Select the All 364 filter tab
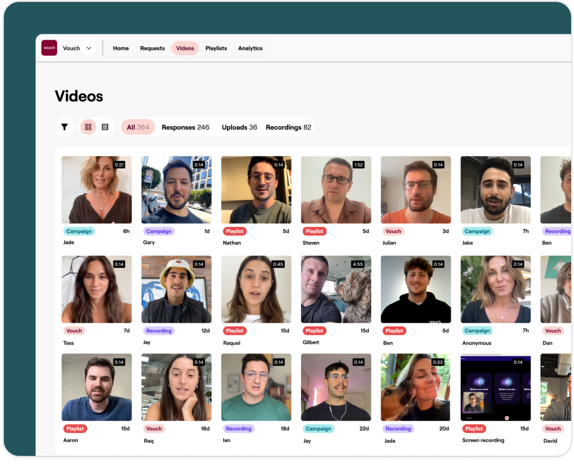 pyautogui.click(x=137, y=127)
